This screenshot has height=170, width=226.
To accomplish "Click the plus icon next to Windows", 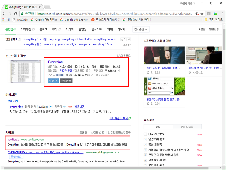I will click(118, 71).
